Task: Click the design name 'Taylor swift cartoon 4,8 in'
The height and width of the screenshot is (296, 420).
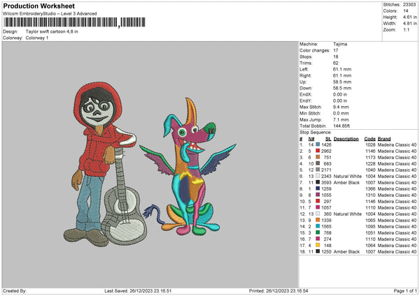Action: click(x=52, y=31)
